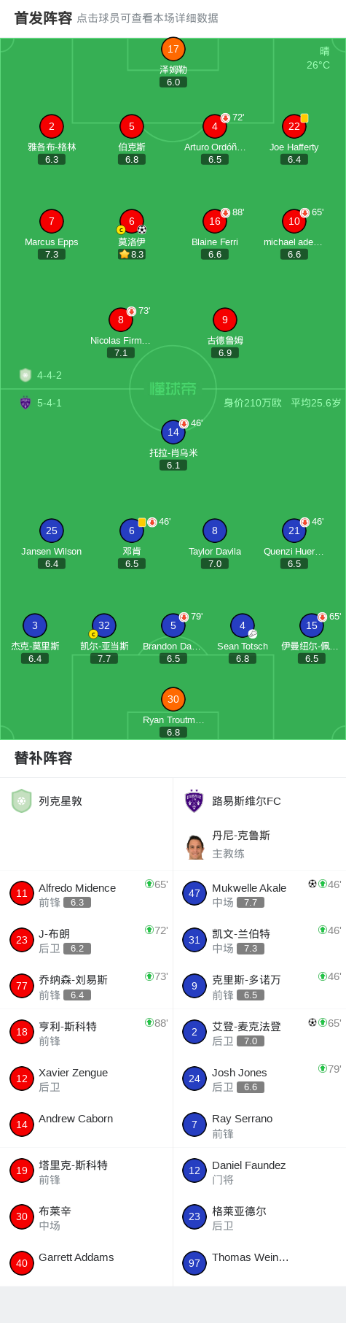Click the 列克星敦 green shield logo
Viewport: 346px width, 1323px height.
(x=21, y=801)
